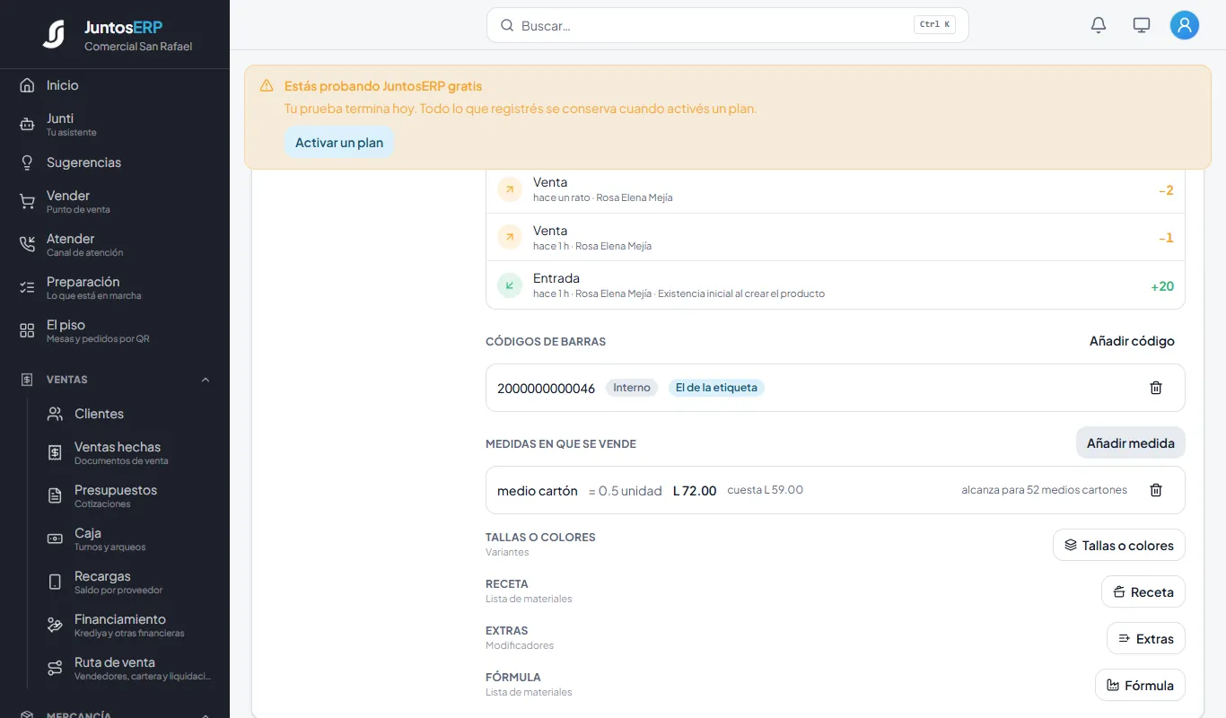The image size is (1226, 718).
Task: Click the El piso grid icon
Action: point(27,330)
